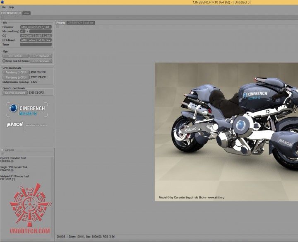Select the 4998 CB-CPU score text

tap(38, 72)
